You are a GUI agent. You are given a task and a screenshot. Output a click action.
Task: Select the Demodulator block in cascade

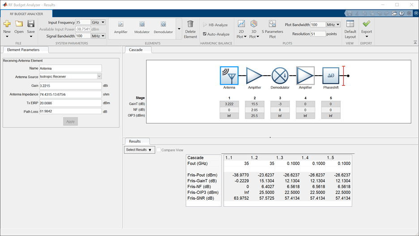(280, 76)
